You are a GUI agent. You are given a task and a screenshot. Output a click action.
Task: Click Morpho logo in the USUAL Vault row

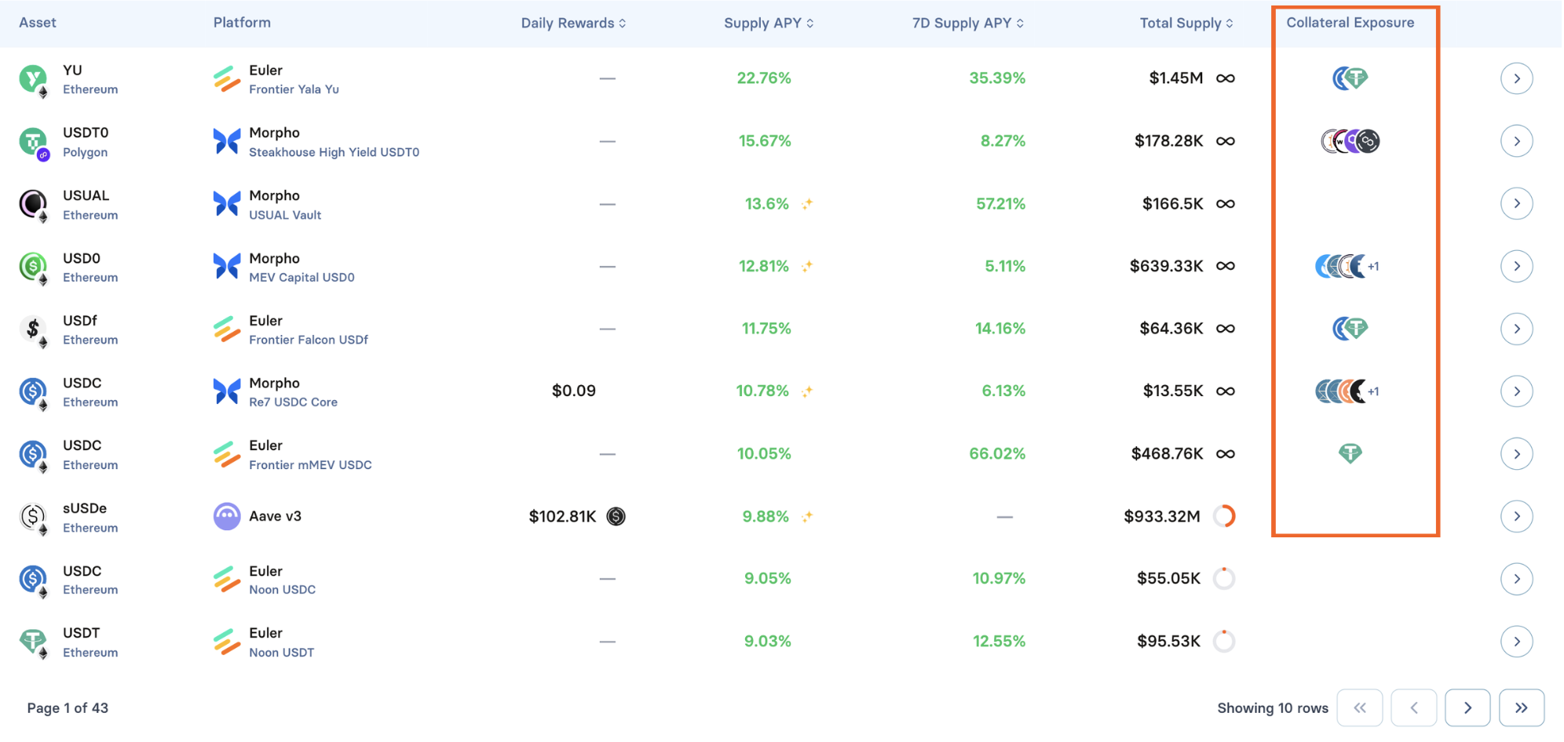[227, 204]
